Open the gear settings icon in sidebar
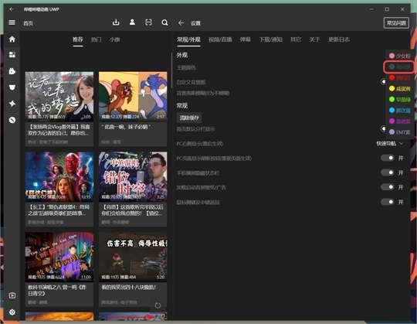The height and width of the screenshot is (324, 417). (12, 312)
